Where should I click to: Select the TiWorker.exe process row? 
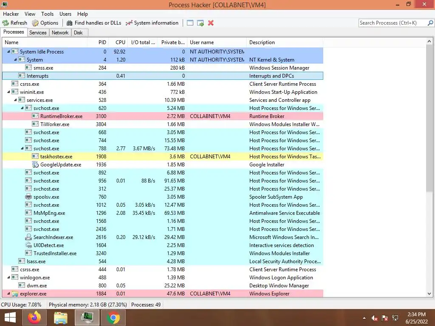click(x=163, y=124)
